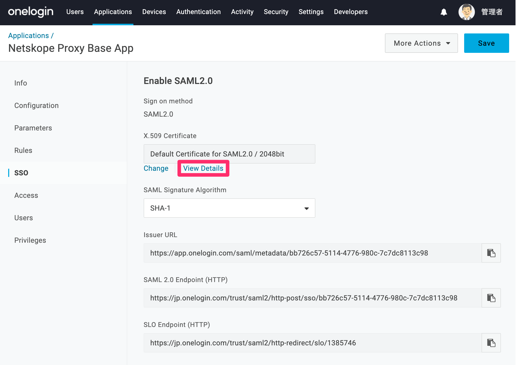526x365 pixels.
Task: Click the Netskope Proxy Base App title
Action: [71, 48]
